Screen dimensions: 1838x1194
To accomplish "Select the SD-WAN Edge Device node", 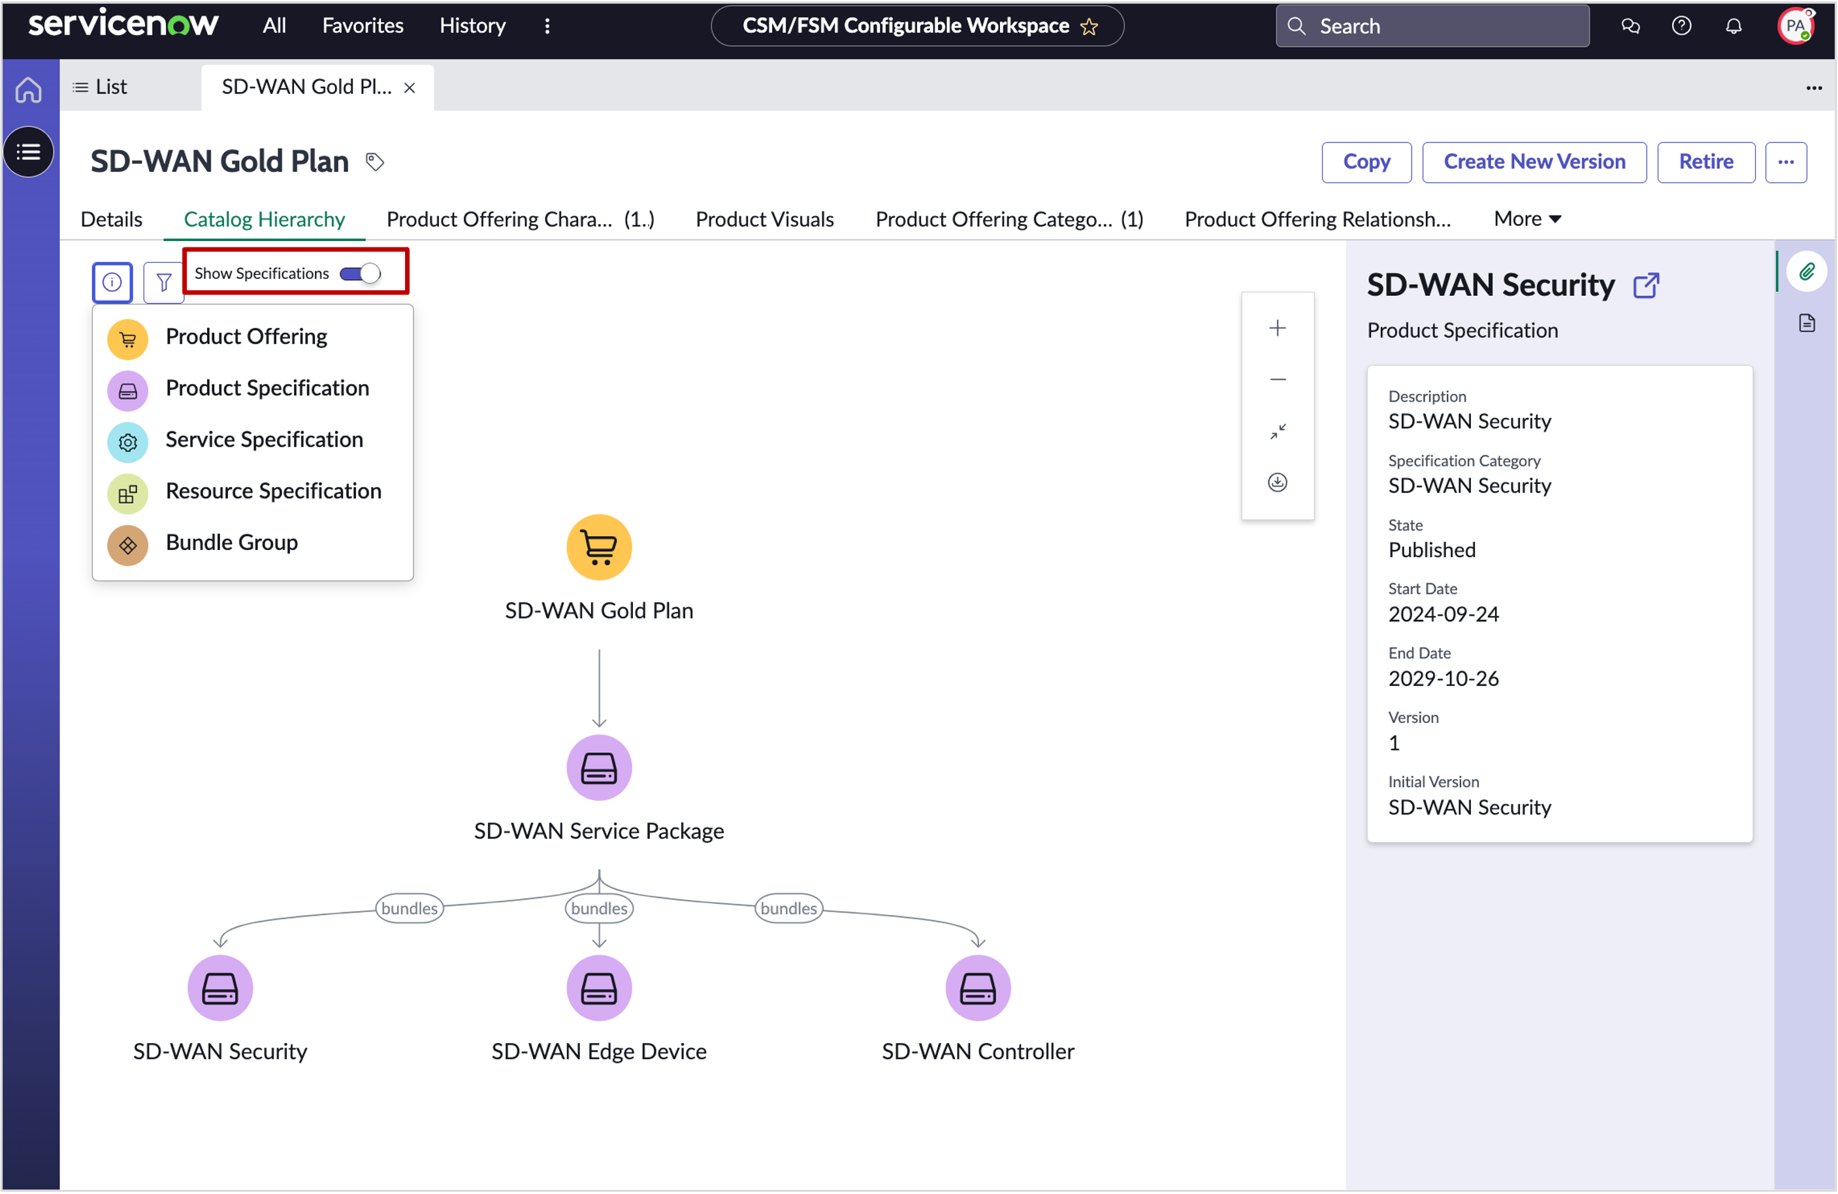I will pyautogui.click(x=600, y=988).
